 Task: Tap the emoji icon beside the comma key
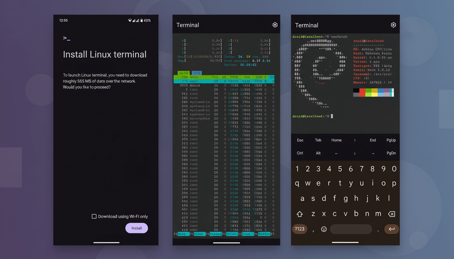coord(323,229)
